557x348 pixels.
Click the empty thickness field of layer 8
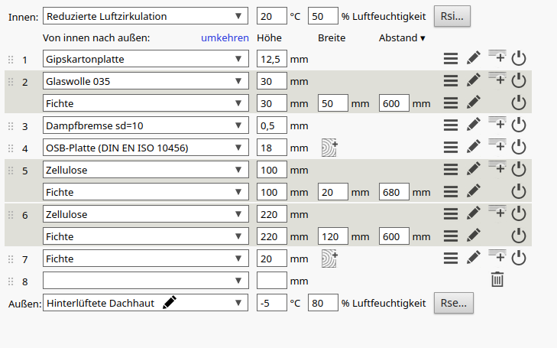[272, 281]
